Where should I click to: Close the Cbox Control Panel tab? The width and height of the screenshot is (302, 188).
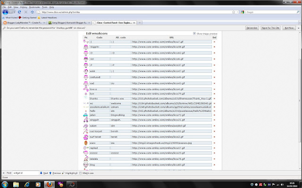[134, 23]
